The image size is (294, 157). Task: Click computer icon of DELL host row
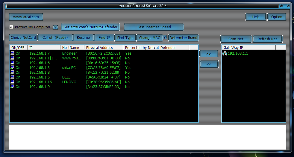coord(12,77)
